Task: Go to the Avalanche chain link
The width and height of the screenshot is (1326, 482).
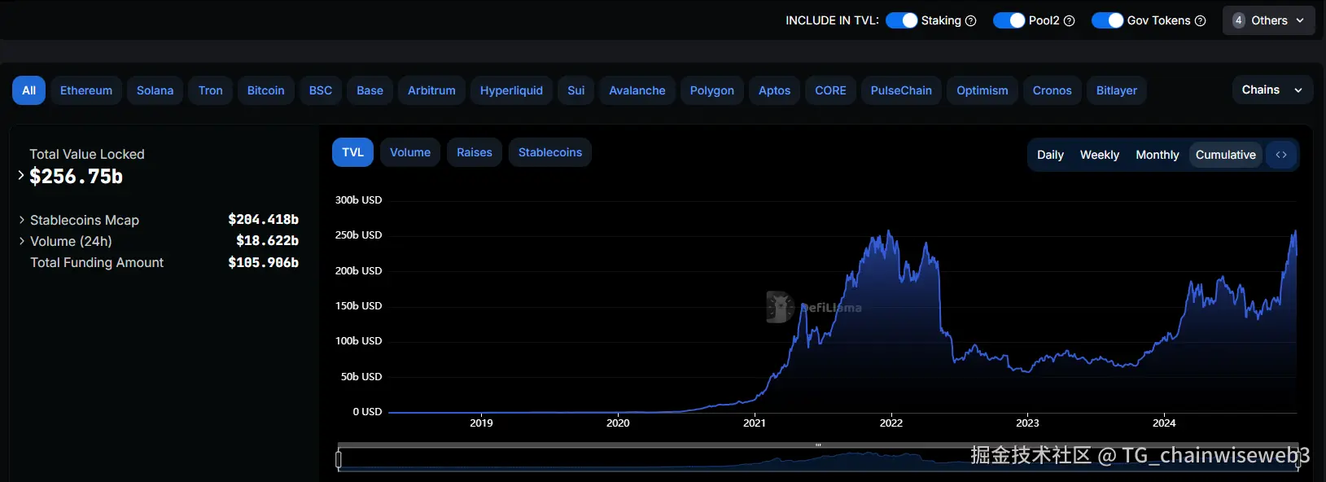Action: point(637,90)
